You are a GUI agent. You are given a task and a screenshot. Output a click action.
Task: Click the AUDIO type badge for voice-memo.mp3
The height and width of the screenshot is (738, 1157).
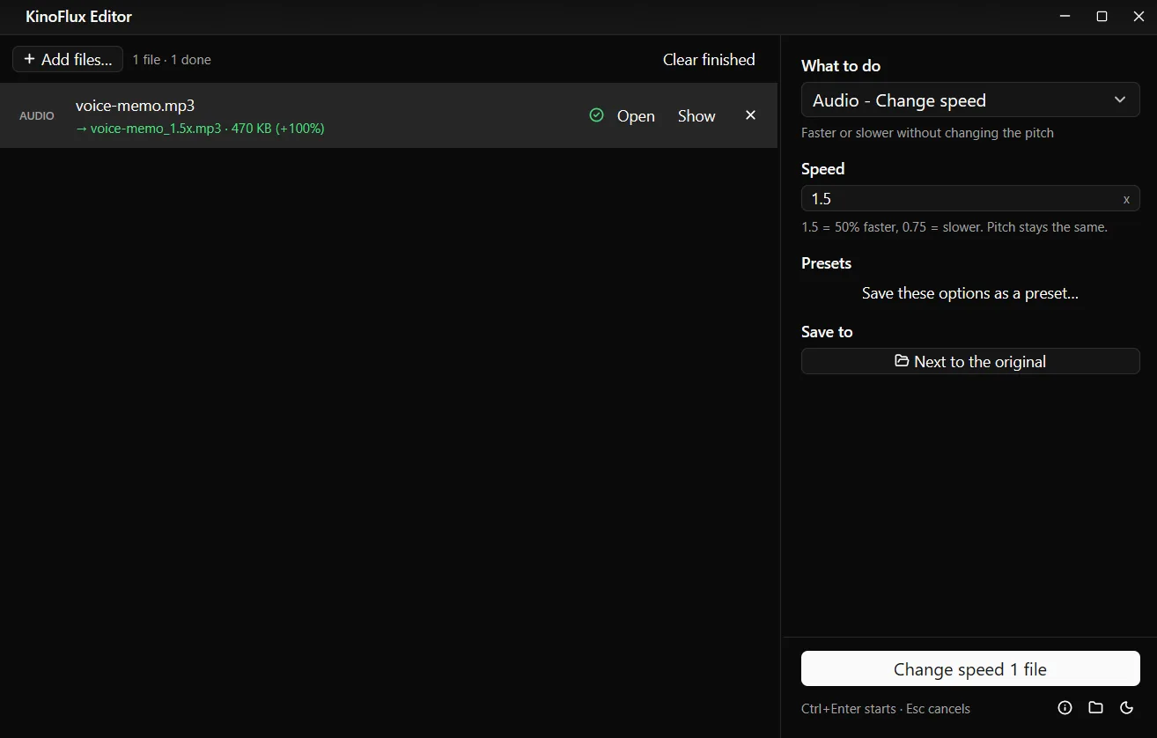(37, 115)
